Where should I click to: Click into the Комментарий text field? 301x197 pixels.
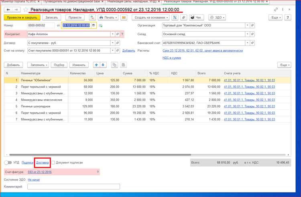pyautogui.click(x=73, y=187)
